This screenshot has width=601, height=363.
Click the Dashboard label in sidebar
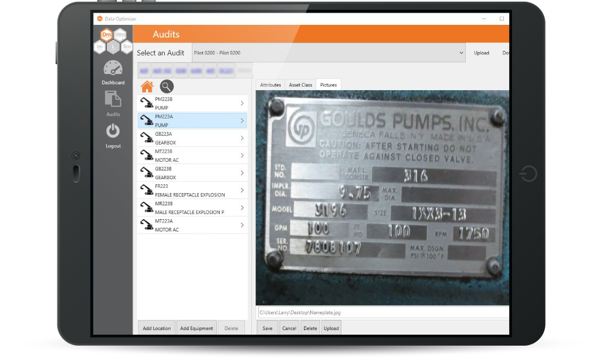pyautogui.click(x=113, y=83)
